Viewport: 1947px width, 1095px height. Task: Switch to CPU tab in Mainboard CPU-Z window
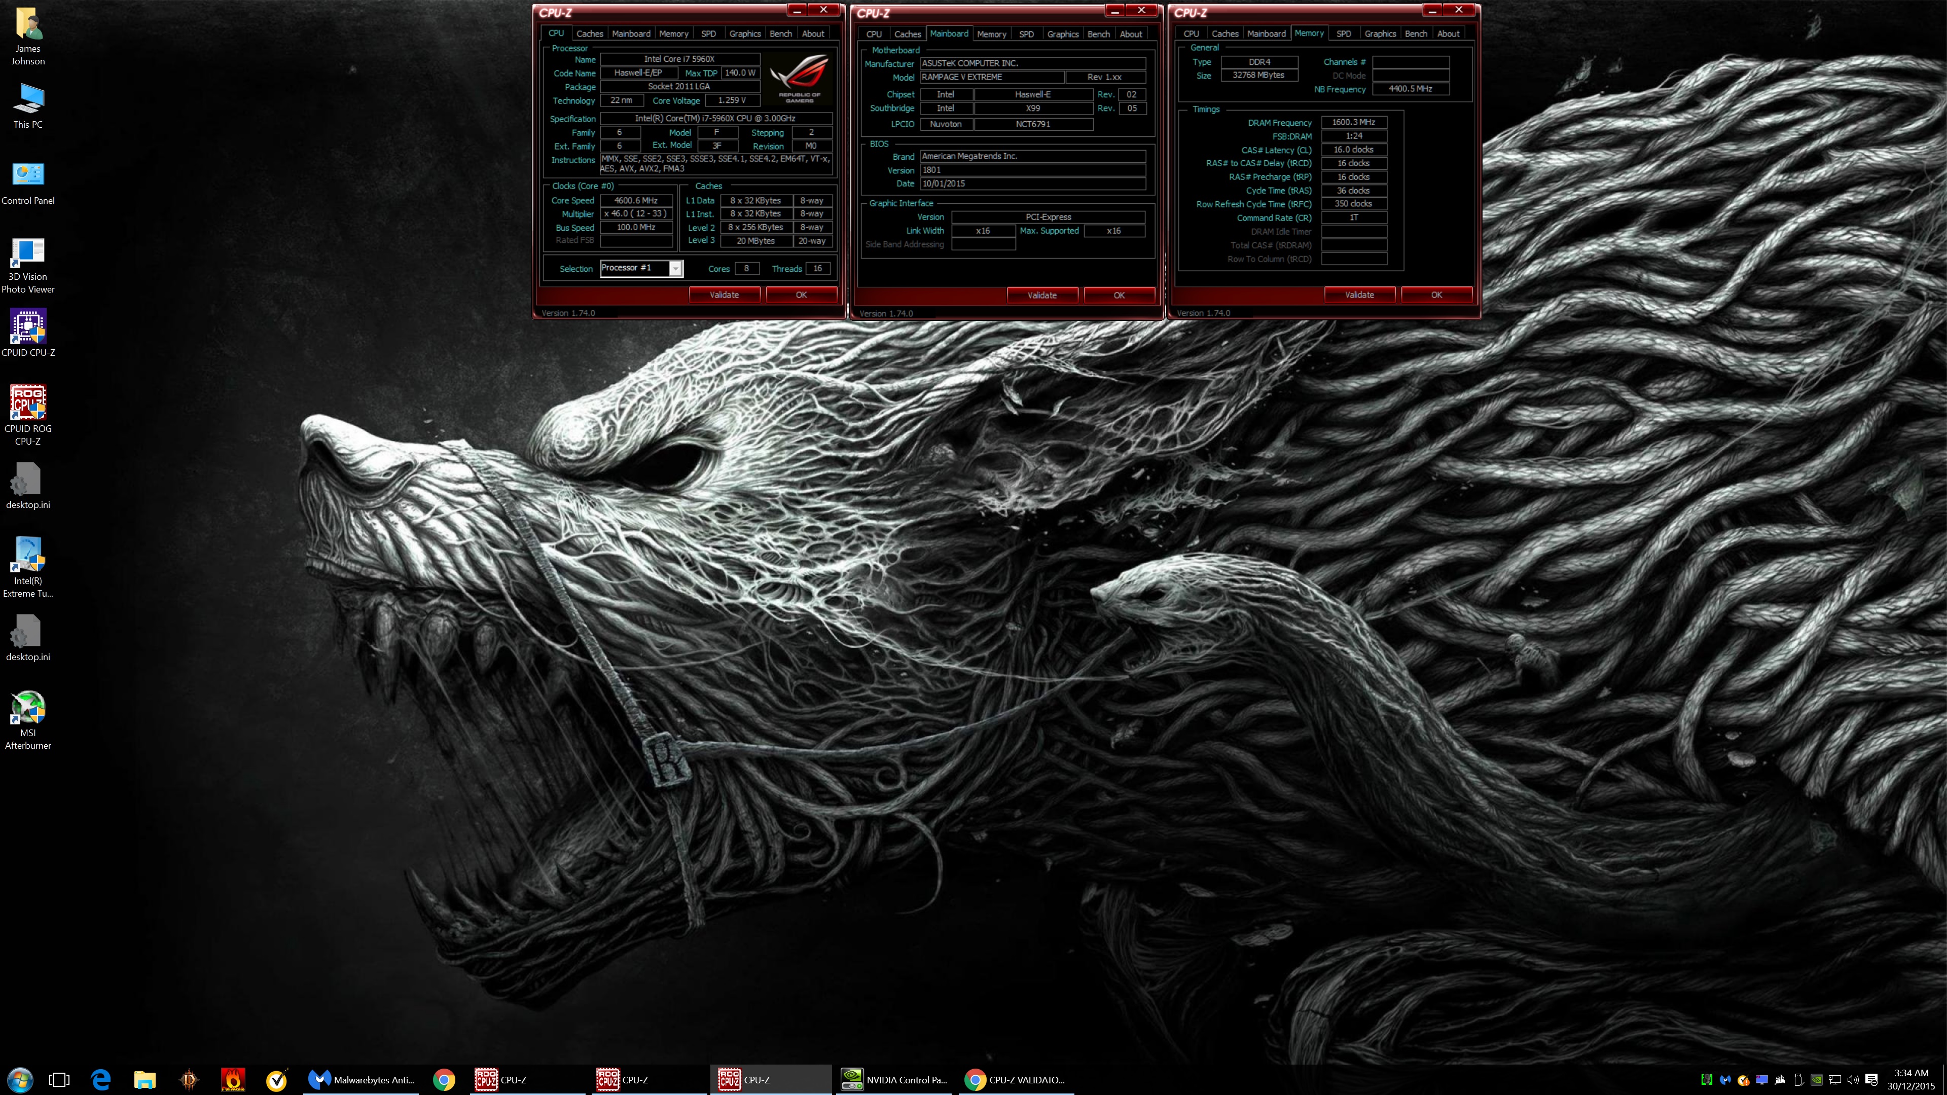[874, 34]
